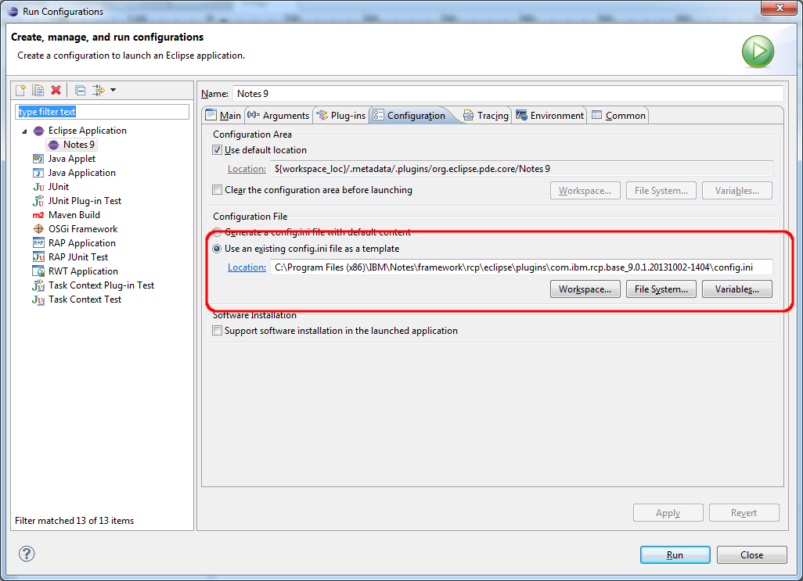Select Maven Build configuration type
Viewport: 803px width, 581px height.
pyautogui.click(x=74, y=215)
